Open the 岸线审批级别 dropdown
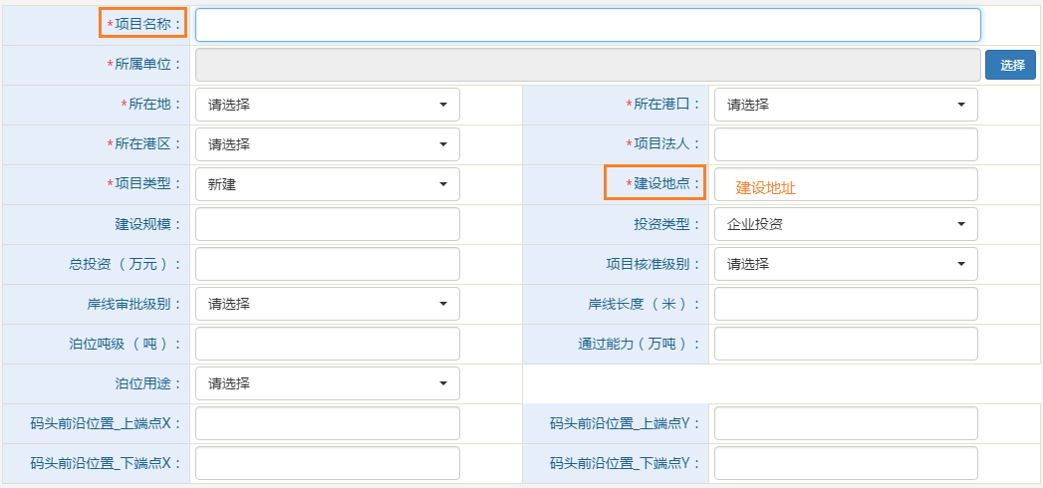Viewport: 1043px width, 488px height. click(x=327, y=304)
